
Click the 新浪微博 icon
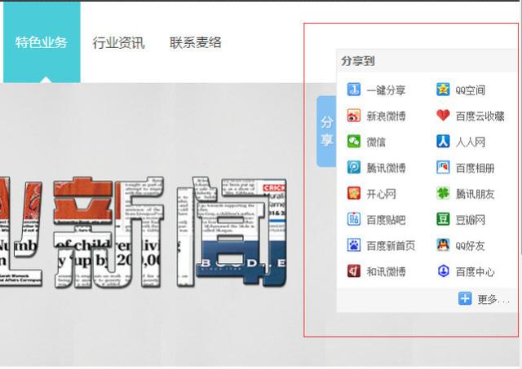tap(353, 116)
